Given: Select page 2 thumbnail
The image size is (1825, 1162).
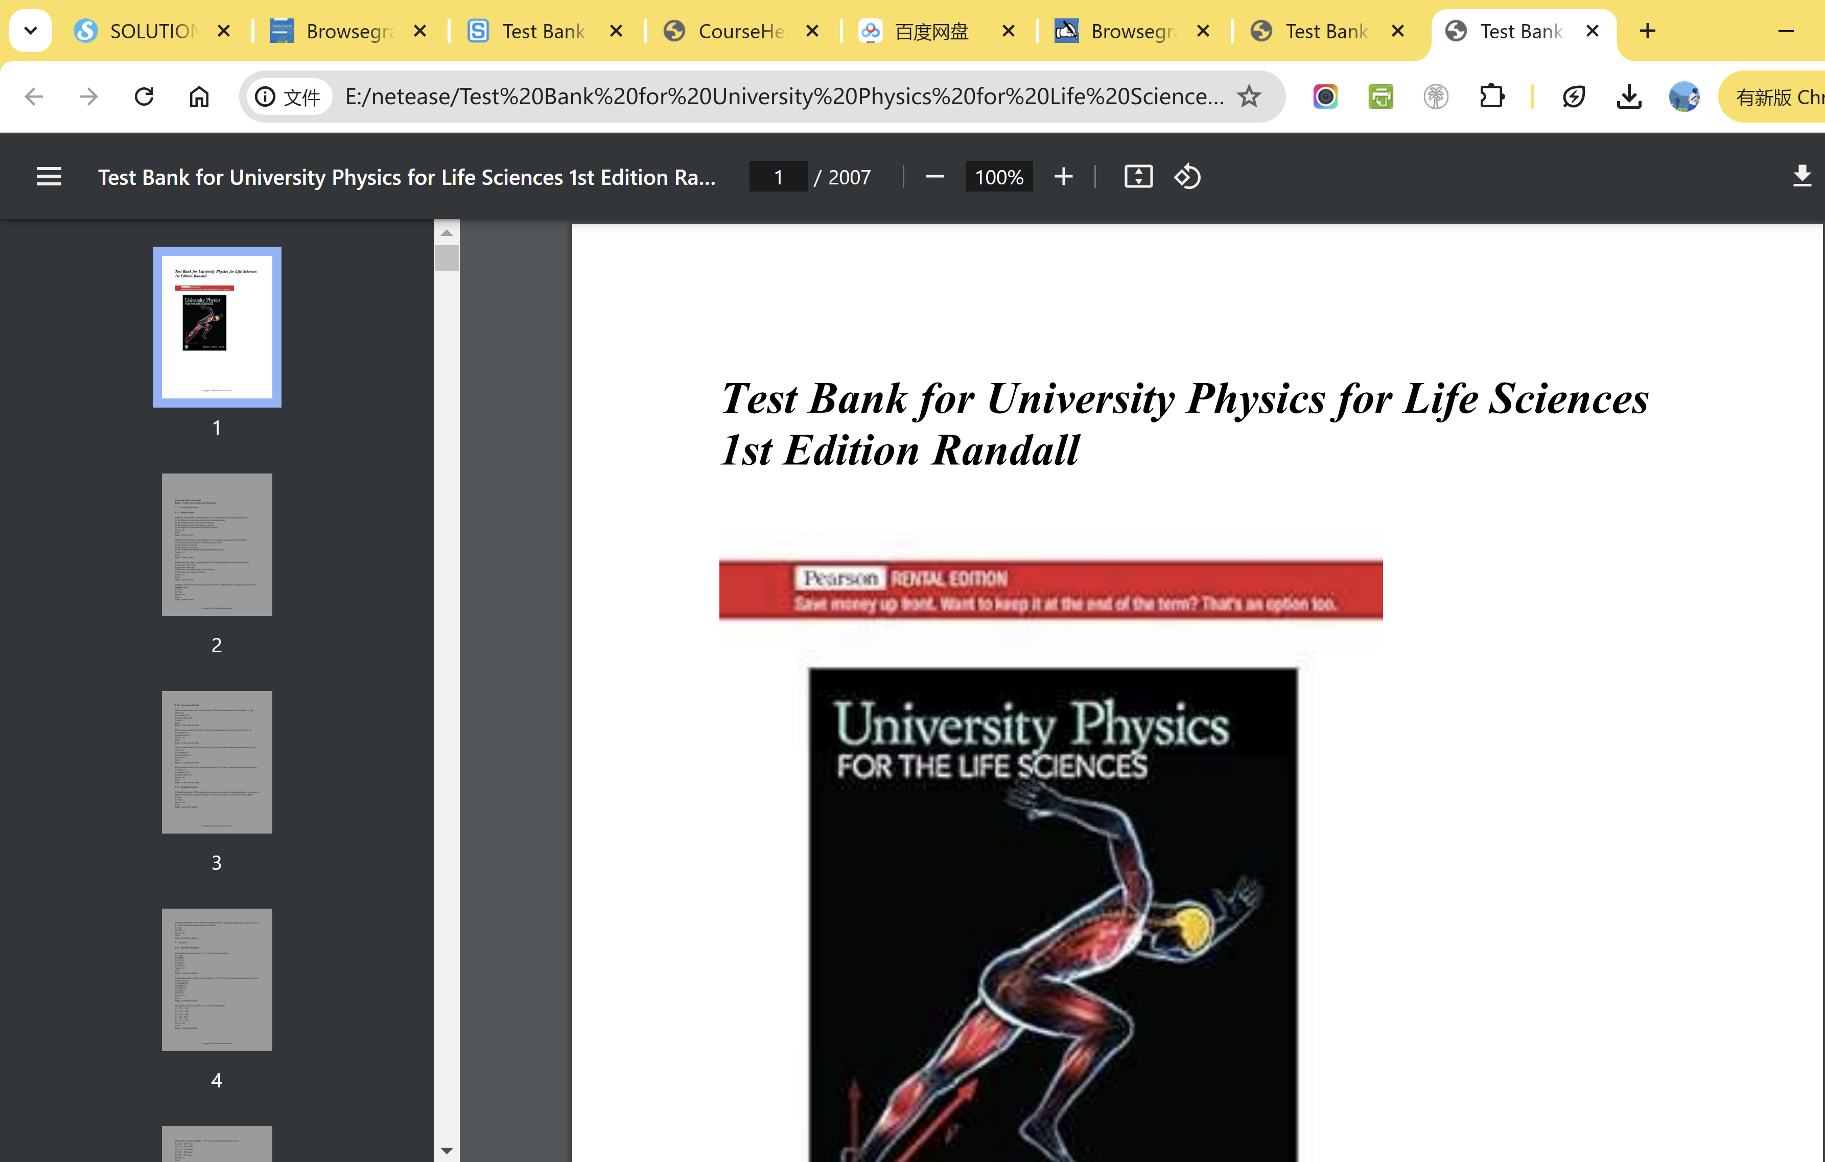Looking at the screenshot, I should tap(217, 544).
